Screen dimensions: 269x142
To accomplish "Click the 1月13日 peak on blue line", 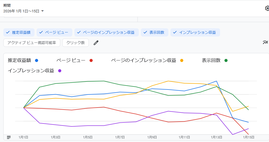I will (216, 81).
